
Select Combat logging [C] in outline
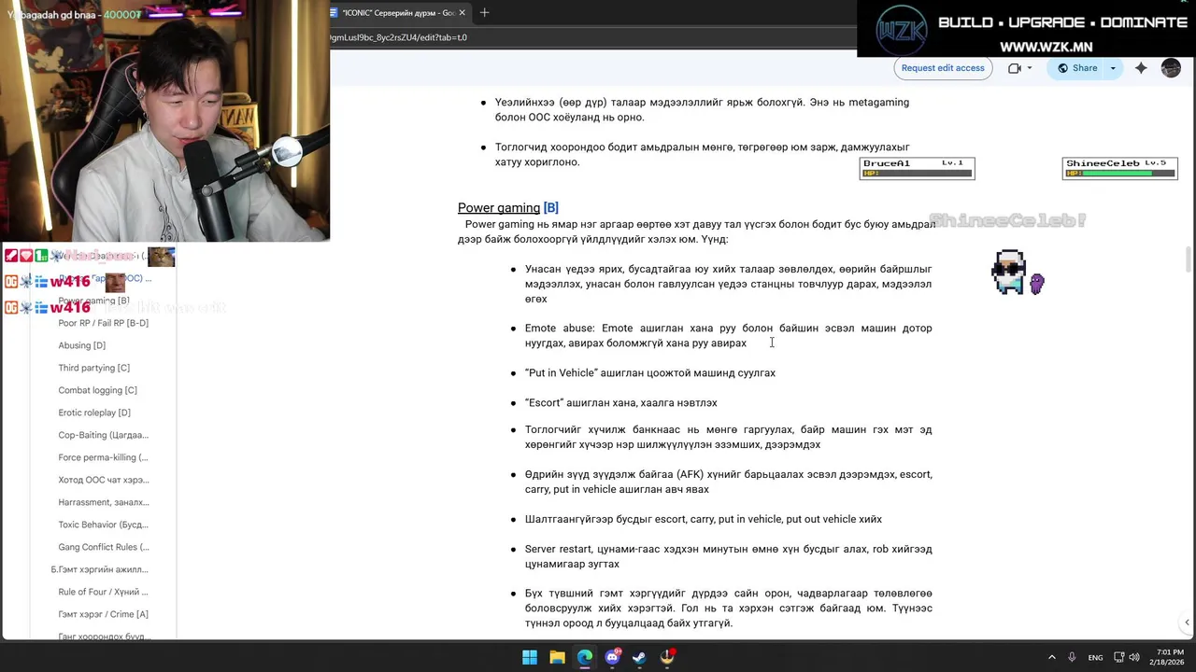97,390
